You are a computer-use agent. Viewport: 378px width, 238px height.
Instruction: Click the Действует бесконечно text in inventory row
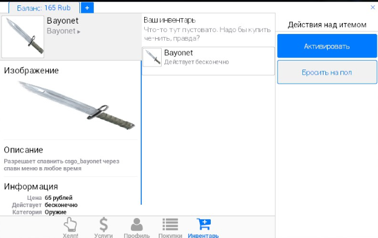196,62
